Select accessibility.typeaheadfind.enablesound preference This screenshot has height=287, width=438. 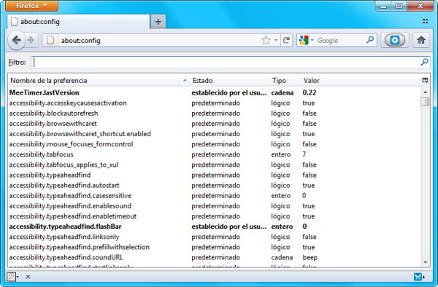click(x=214, y=206)
